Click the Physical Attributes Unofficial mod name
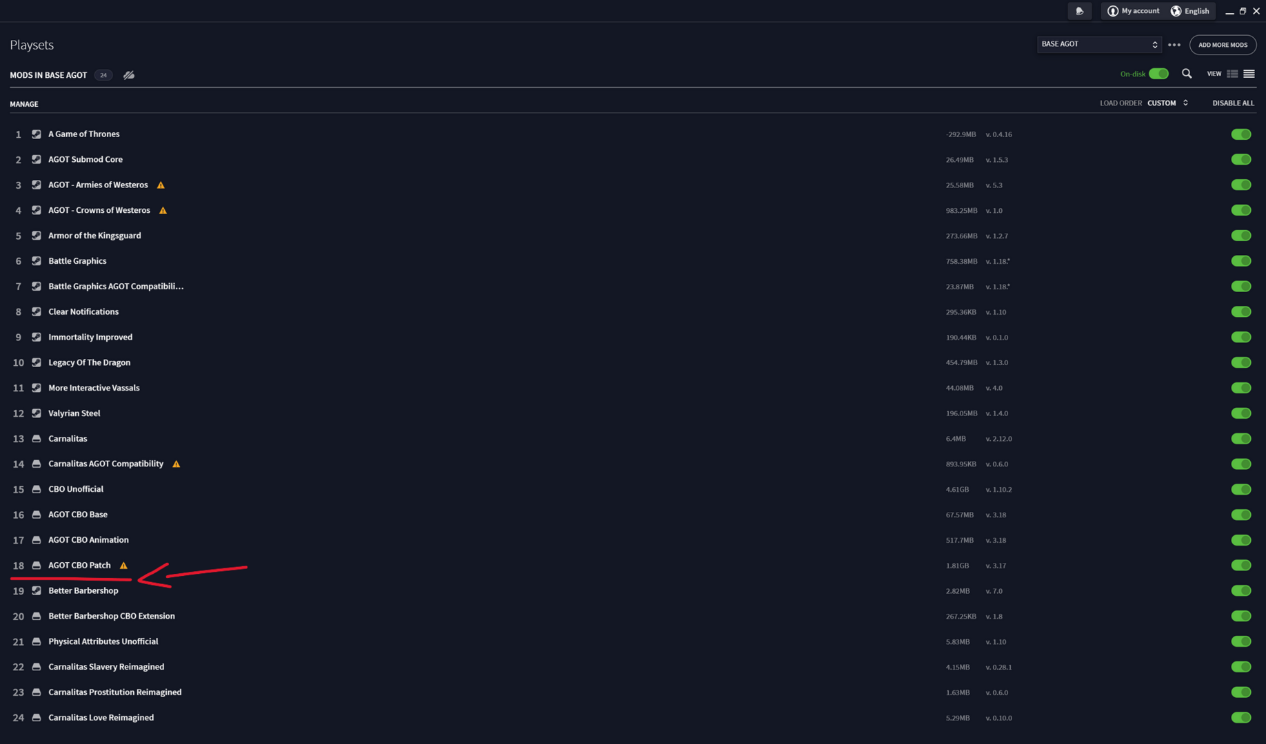Screen dimensions: 1266x744 103,641
